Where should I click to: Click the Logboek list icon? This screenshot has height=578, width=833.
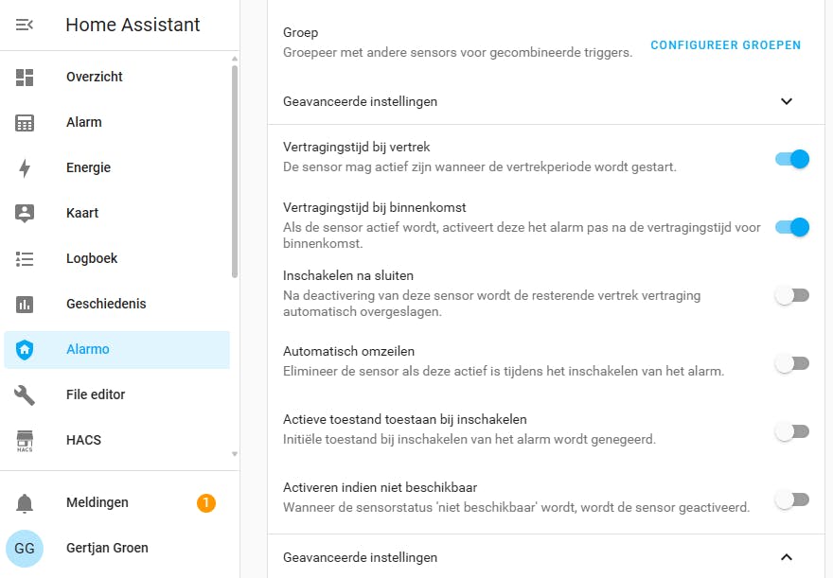coord(25,259)
